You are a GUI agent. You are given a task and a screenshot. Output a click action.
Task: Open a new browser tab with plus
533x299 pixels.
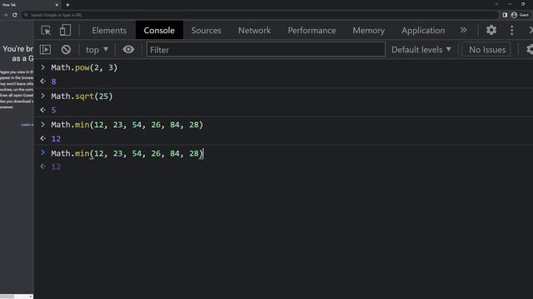click(67, 5)
